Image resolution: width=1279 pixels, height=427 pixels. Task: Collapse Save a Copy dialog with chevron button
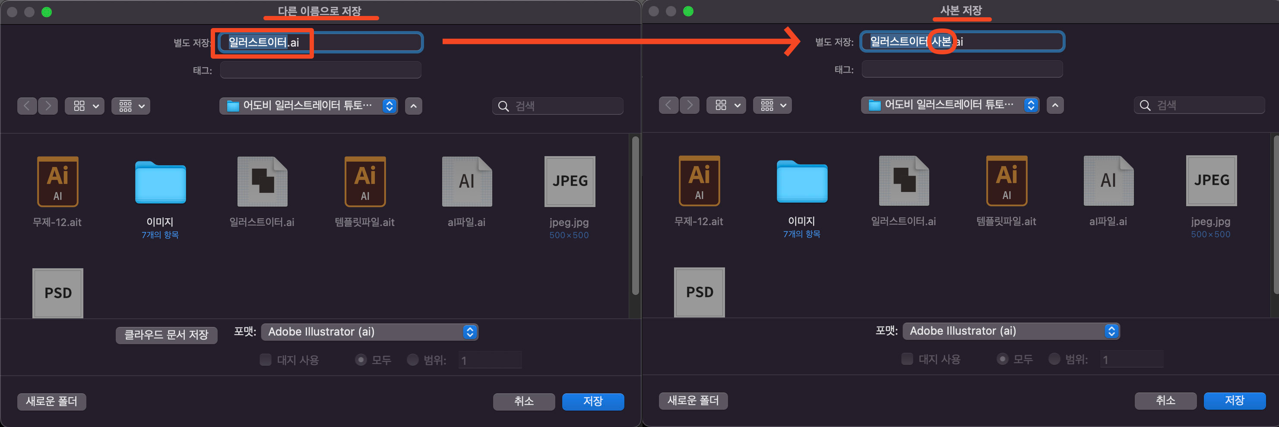coord(1055,105)
